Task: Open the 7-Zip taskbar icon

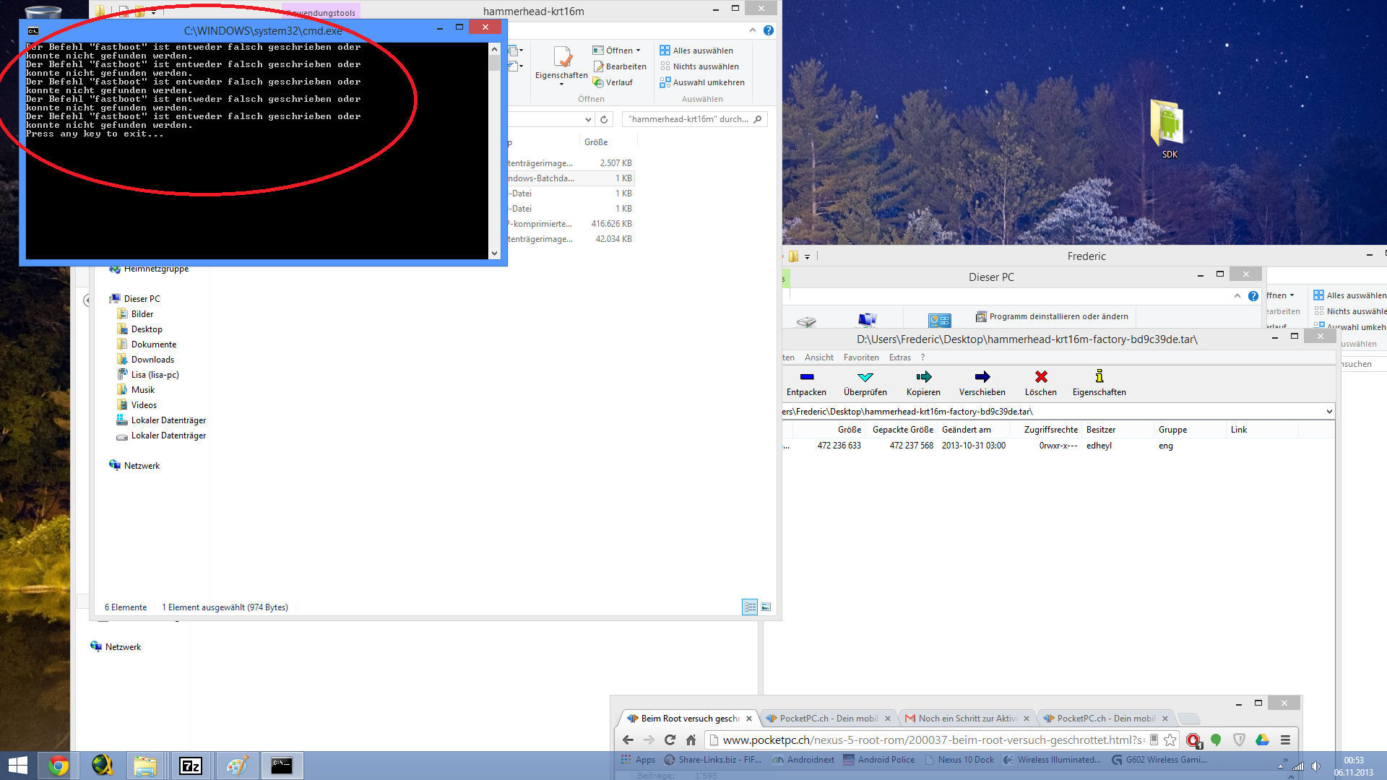Action: (x=191, y=766)
